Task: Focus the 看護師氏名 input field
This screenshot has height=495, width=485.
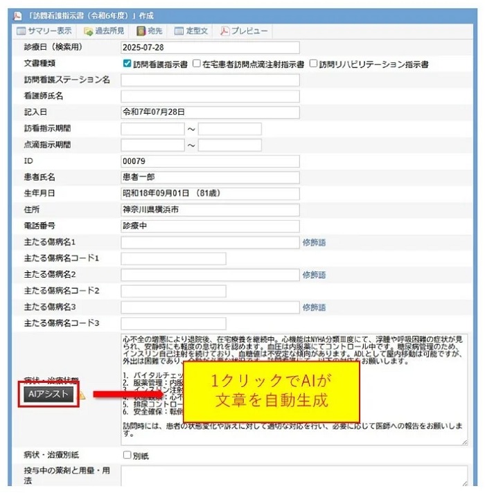Action: click(210, 96)
